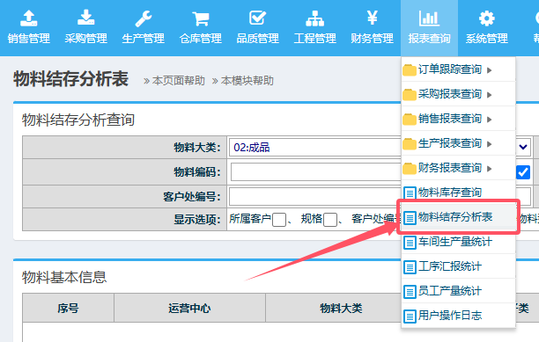Open 生产管理 wrench icon module
The width and height of the screenshot is (539, 342).
tap(144, 28)
